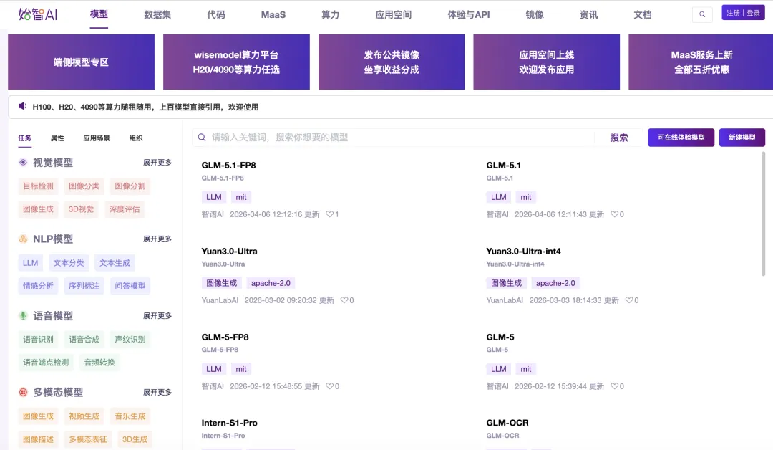The width and height of the screenshot is (773, 450).
Task: Open the 镜像 navigation item
Action: tap(535, 15)
